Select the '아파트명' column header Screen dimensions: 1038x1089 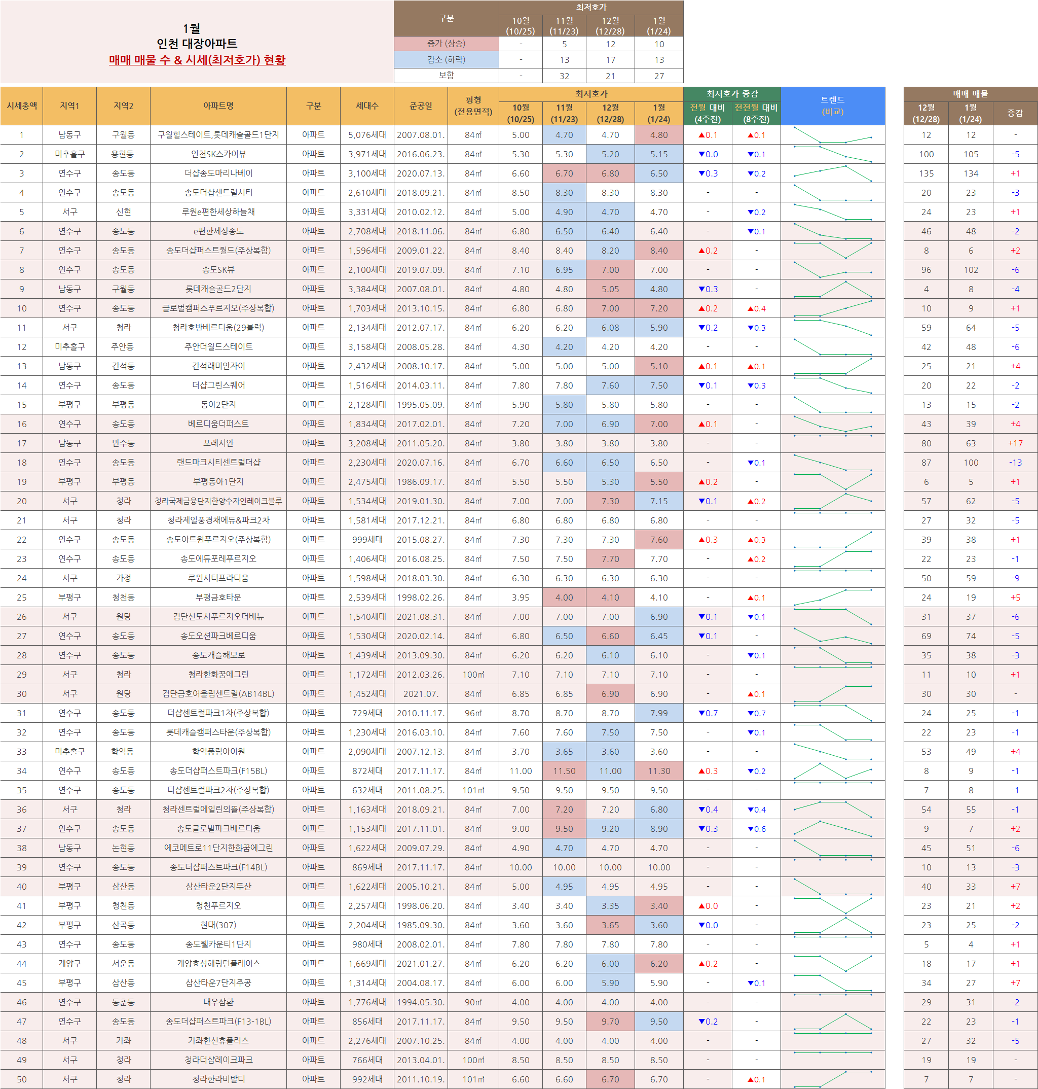tap(218, 106)
